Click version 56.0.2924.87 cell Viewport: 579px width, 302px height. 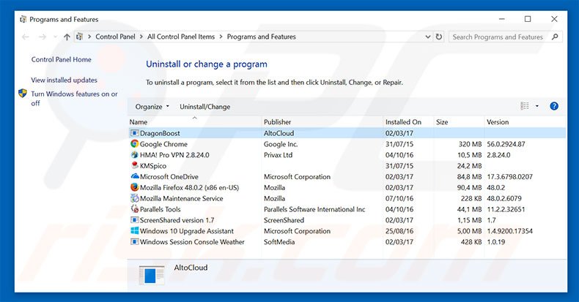click(506, 144)
